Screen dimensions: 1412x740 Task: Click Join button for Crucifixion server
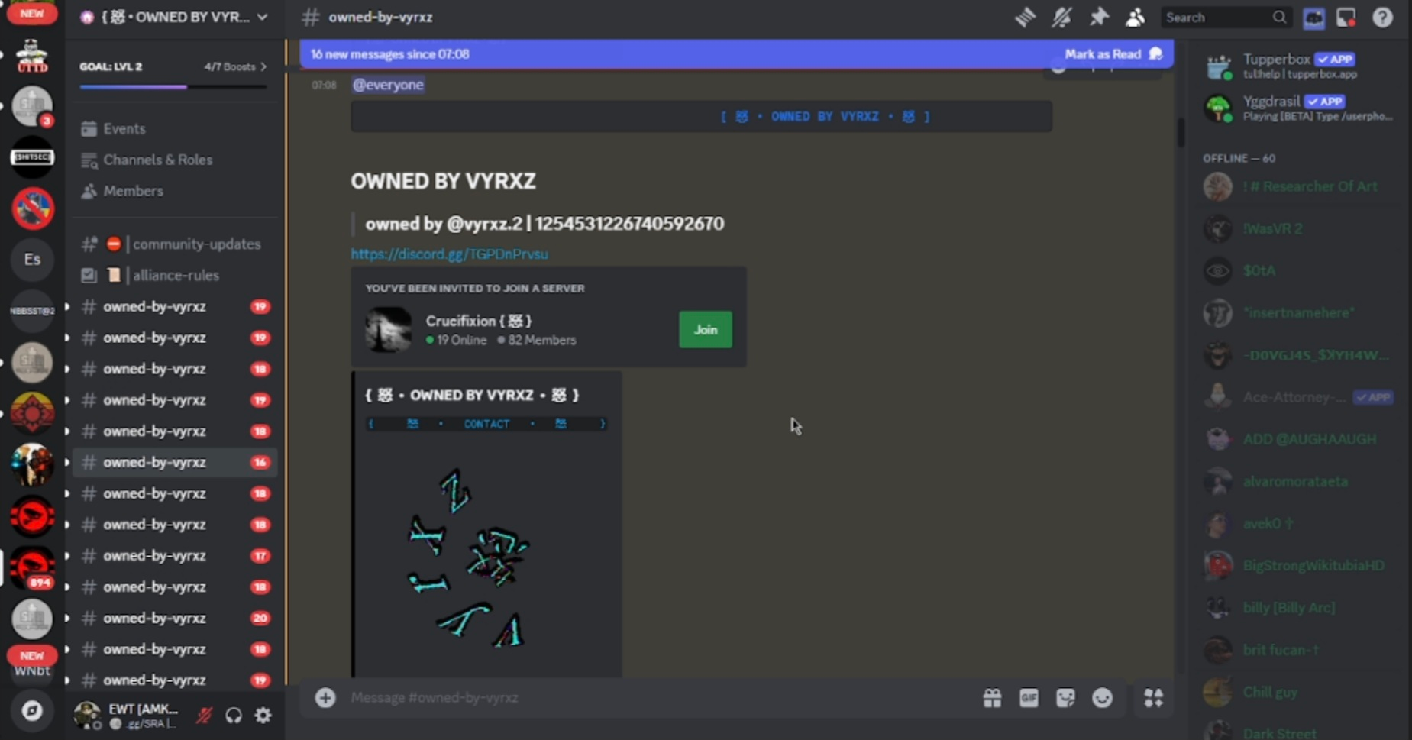point(705,330)
